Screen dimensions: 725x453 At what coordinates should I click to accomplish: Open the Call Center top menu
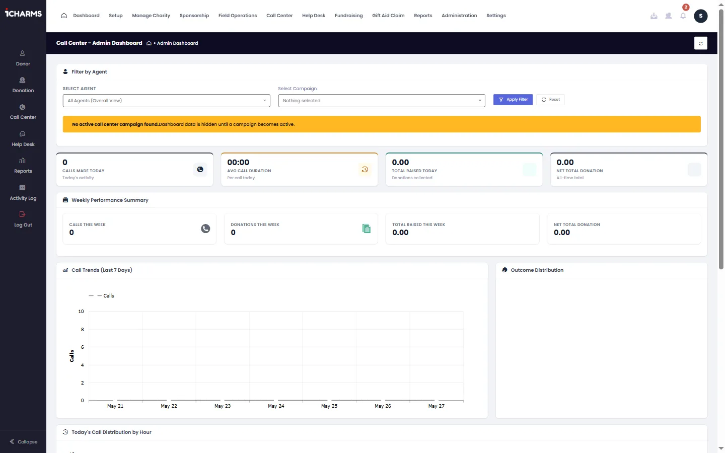pos(279,16)
